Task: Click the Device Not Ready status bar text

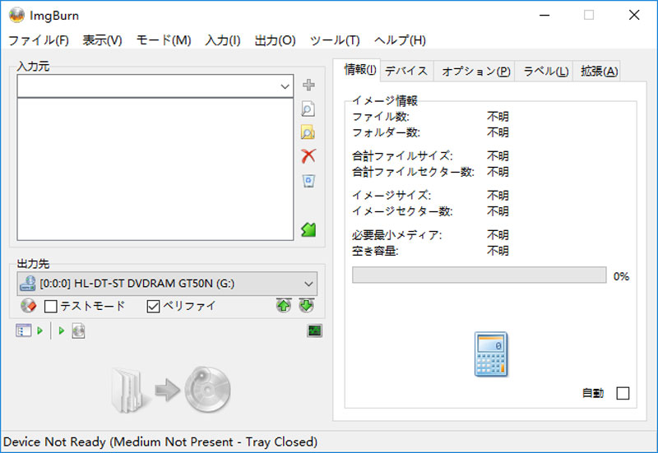Action: click(x=160, y=441)
